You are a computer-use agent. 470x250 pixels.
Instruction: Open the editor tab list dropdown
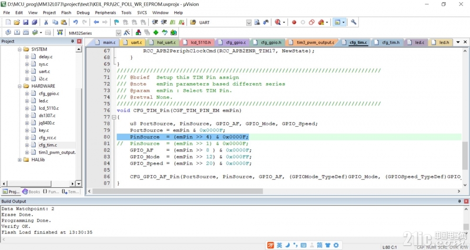[458, 42]
